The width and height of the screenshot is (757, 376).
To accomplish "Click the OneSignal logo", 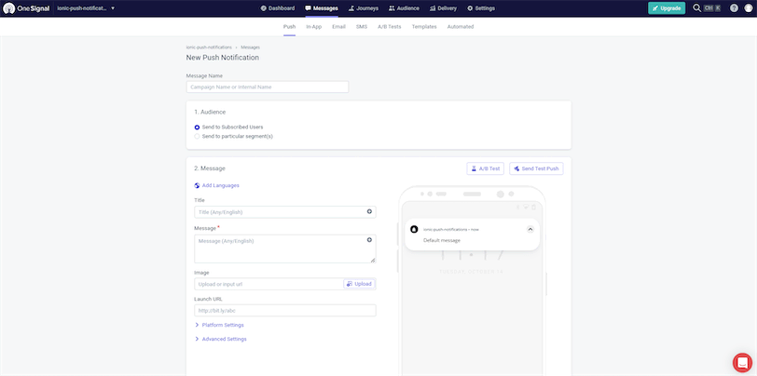I will (x=26, y=7).
